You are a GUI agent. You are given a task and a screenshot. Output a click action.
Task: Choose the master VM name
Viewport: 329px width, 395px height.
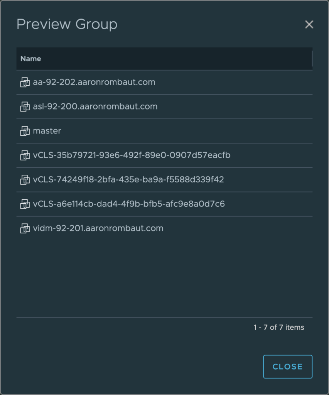pyautogui.click(x=47, y=131)
